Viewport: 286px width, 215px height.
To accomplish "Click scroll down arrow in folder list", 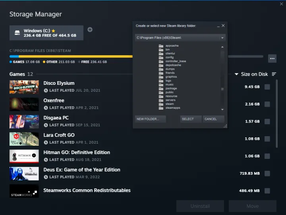I will (x=222, y=109).
